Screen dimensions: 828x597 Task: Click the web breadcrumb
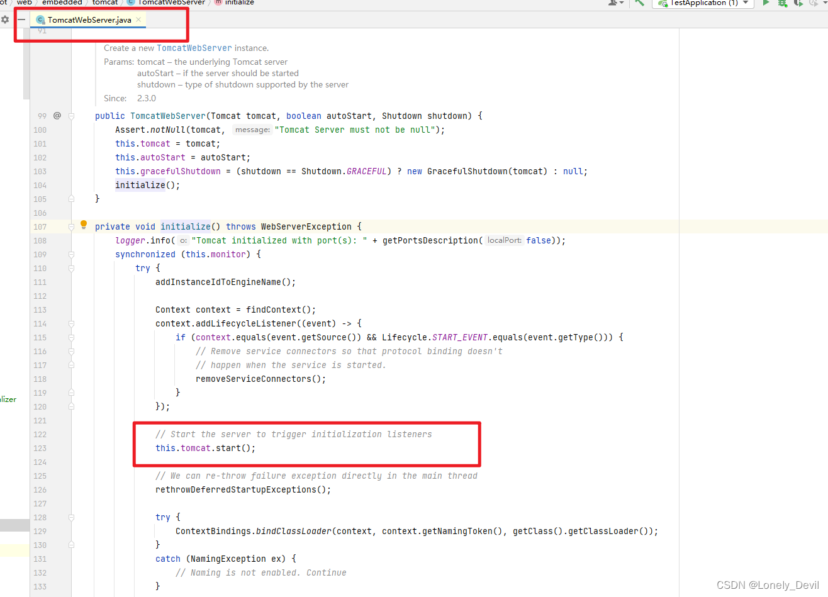click(25, 3)
